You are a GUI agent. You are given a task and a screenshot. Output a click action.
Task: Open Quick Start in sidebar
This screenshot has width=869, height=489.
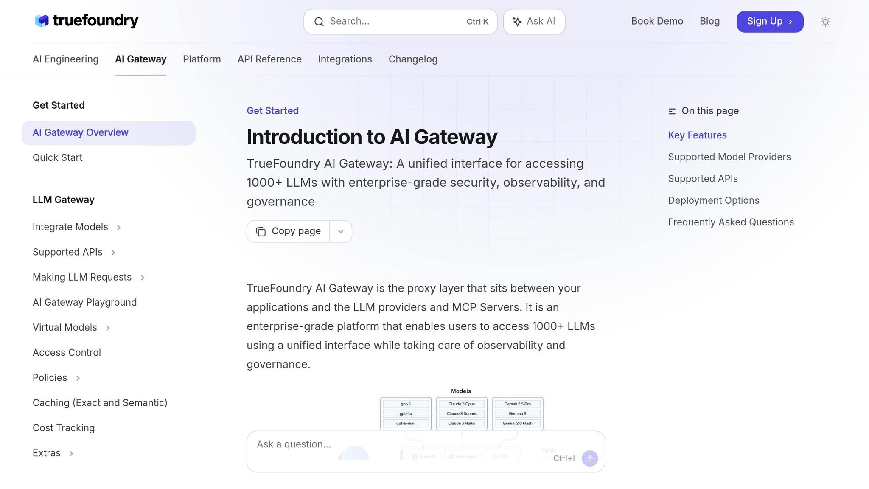tap(57, 157)
